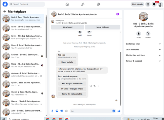Edit the chat name pencil icon
The height and width of the screenshot is (120, 164).
pos(89,32)
